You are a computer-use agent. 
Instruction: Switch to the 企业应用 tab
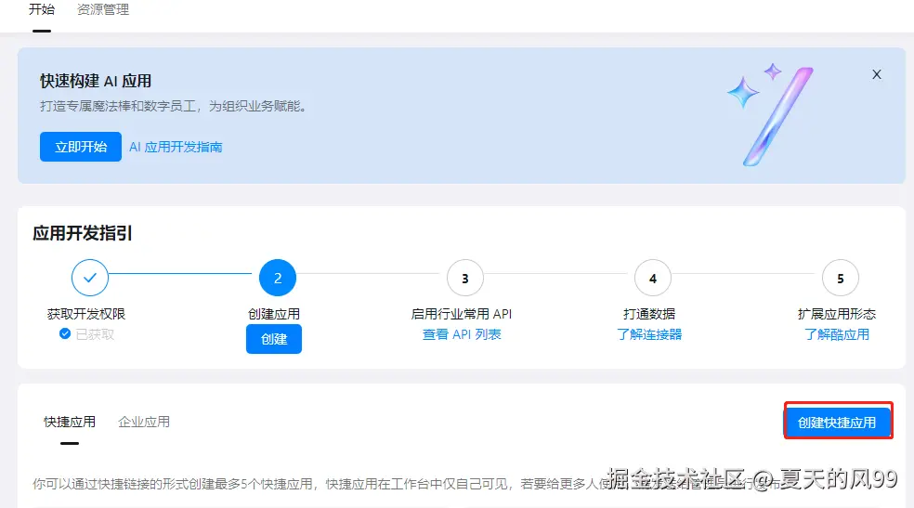[144, 422]
